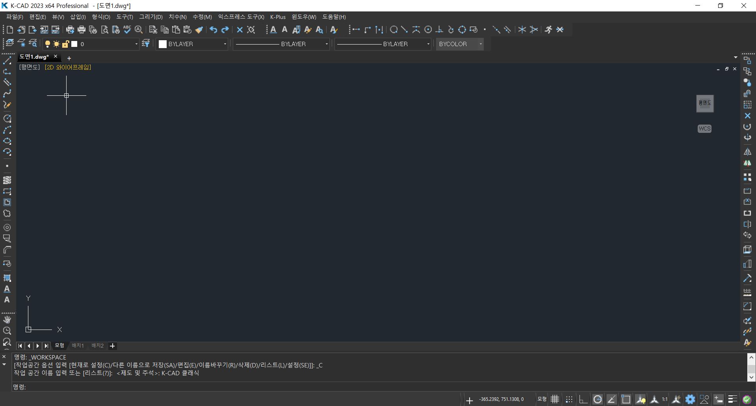This screenshot has width=756, height=406.
Task: Select the Match Properties brush icon
Action: point(199,30)
